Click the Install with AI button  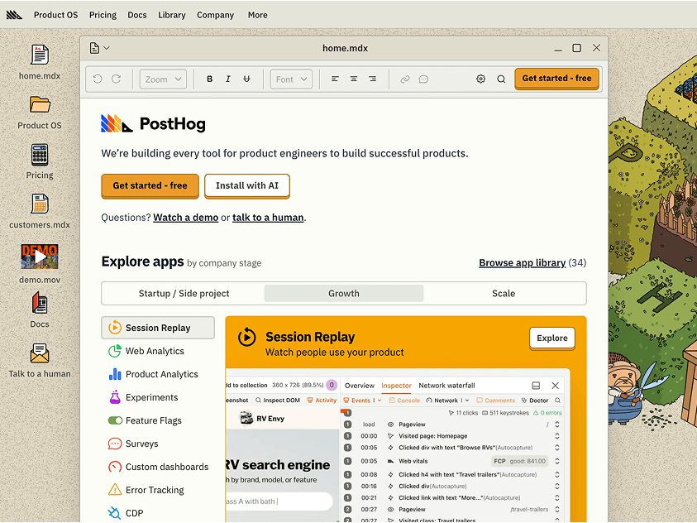(246, 185)
